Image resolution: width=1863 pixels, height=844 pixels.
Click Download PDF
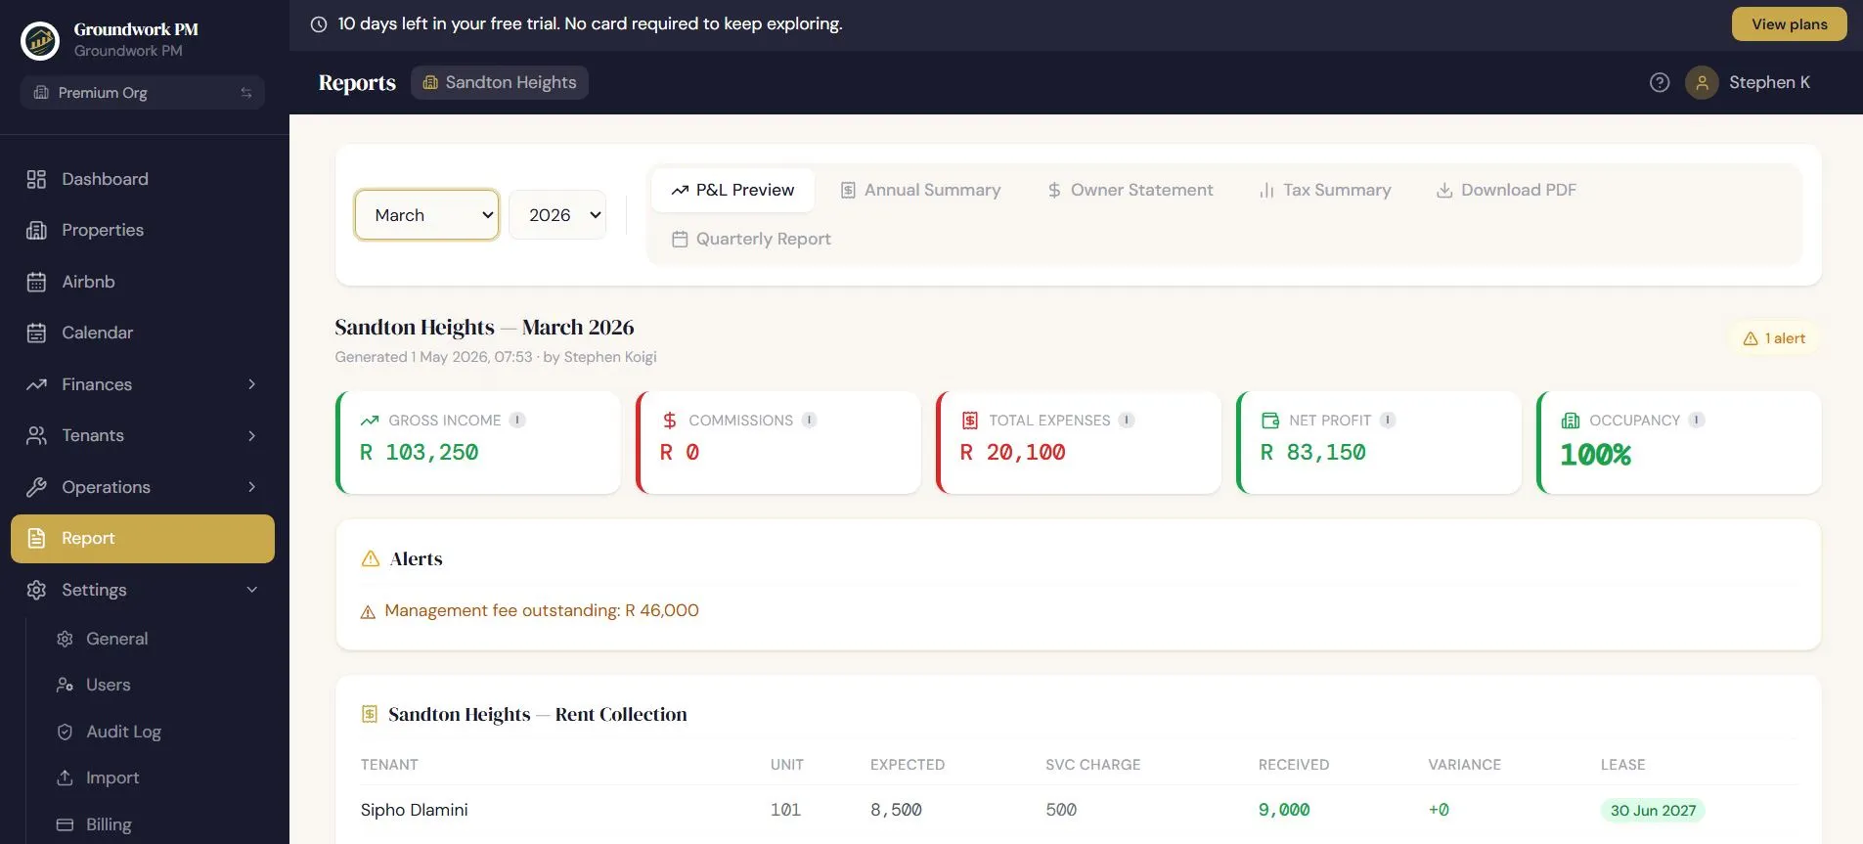1506,190
